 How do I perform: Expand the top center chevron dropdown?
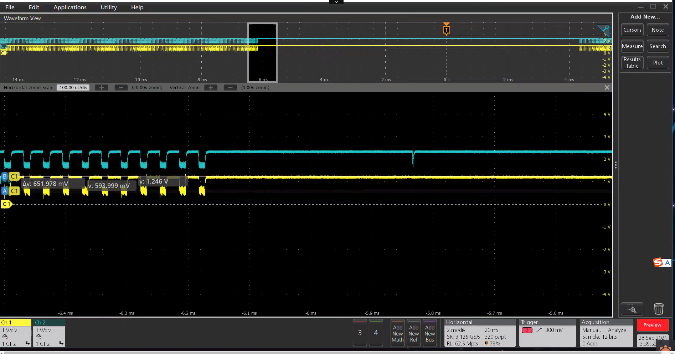pos(336,2)
